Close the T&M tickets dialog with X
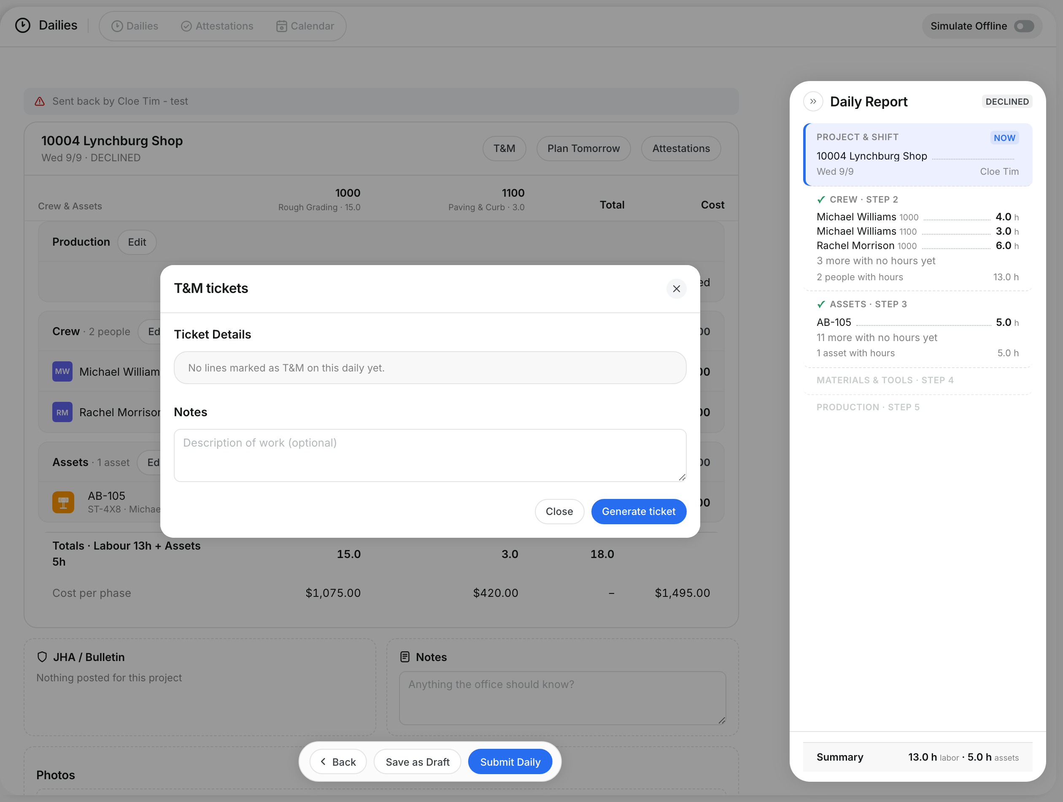The height and width of the screenshot is (802, 1063). pyautogui.click(x=676, y=288)
